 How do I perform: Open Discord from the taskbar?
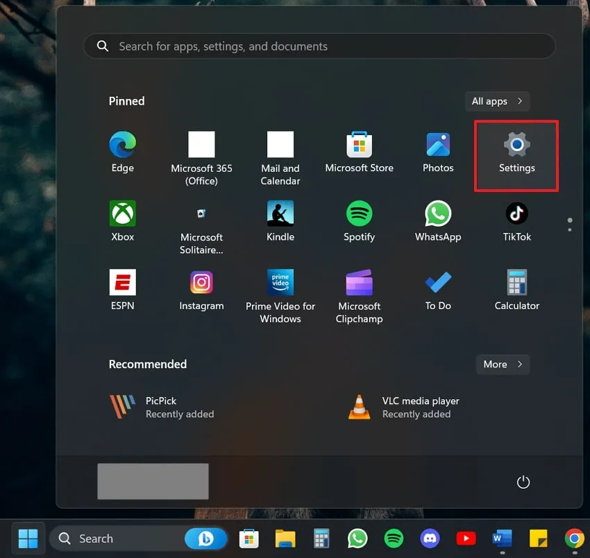[430, 538]
